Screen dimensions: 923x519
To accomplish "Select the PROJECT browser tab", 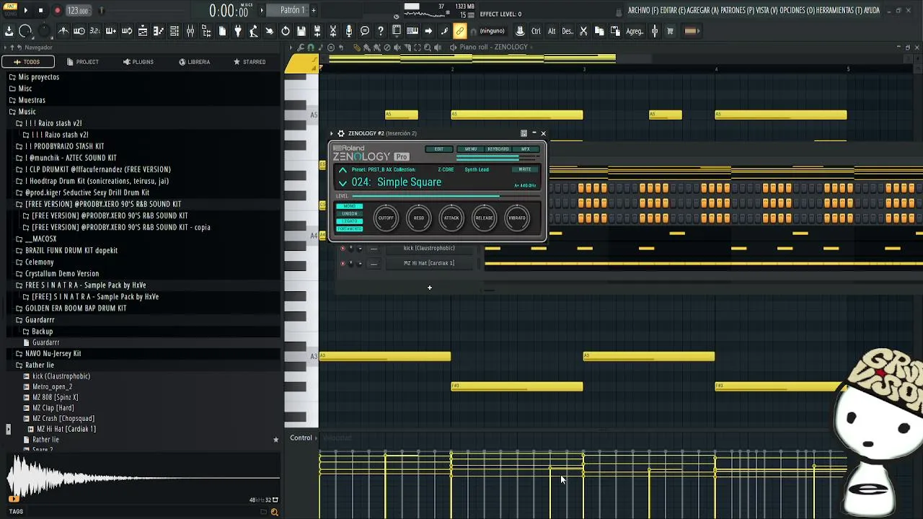I will 83,62.
